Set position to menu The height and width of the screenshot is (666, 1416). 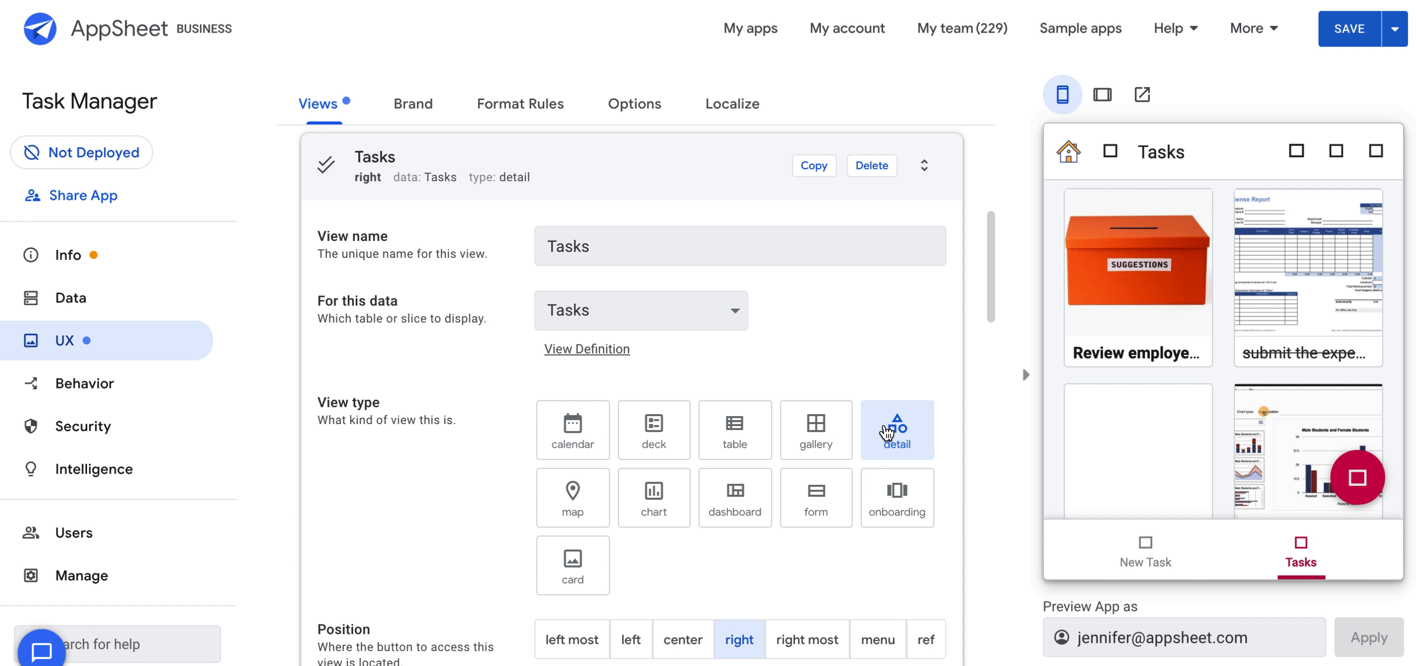877,639
